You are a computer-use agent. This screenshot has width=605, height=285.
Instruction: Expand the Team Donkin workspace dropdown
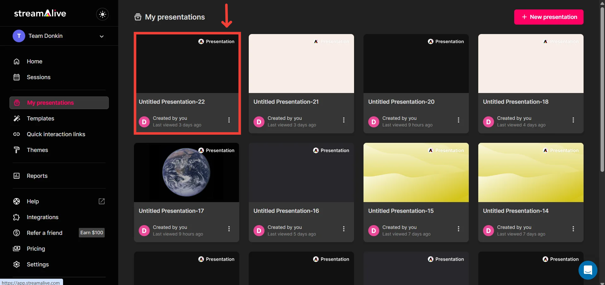point(102,36)
